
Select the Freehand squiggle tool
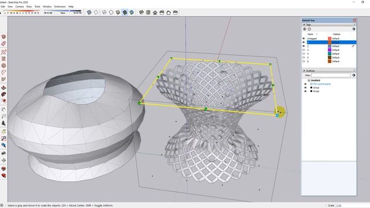click(3, 51)
